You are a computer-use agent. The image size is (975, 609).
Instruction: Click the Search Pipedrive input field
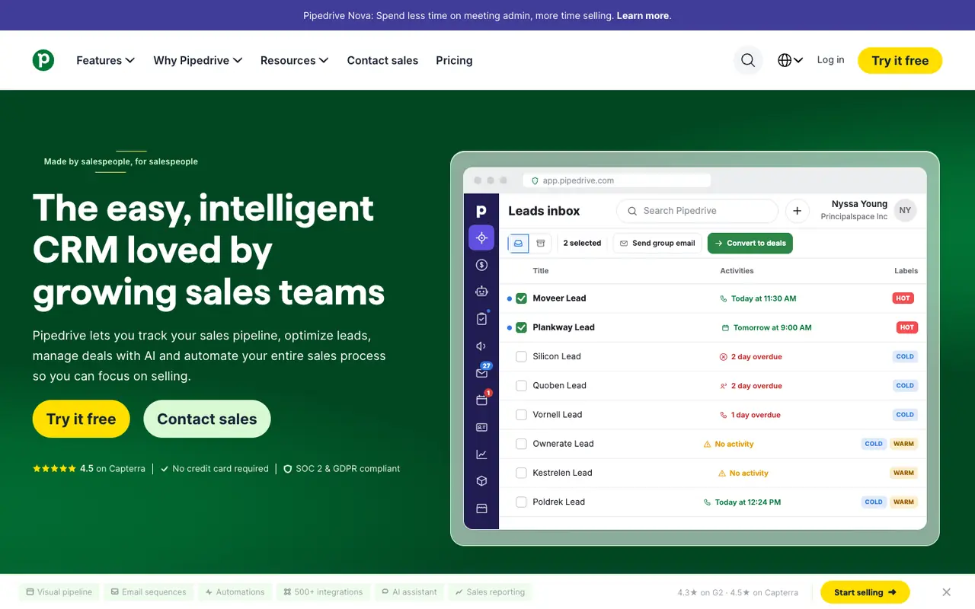tap(697, 211)
